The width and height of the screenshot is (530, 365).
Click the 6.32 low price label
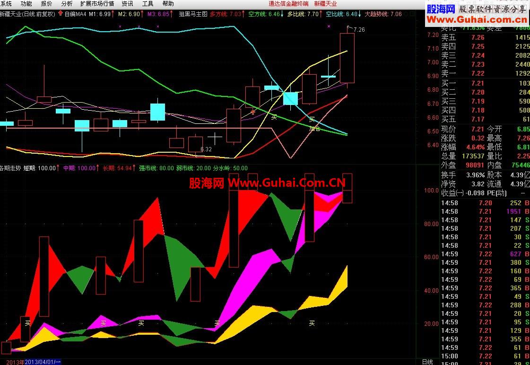(x=206, y=149)
